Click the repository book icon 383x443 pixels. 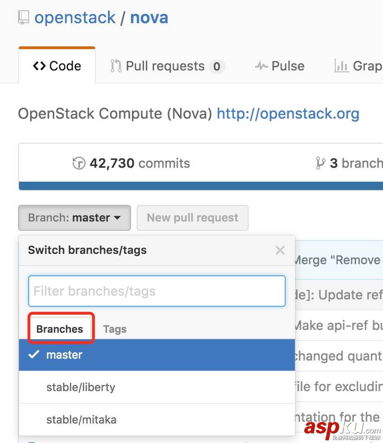24,18
